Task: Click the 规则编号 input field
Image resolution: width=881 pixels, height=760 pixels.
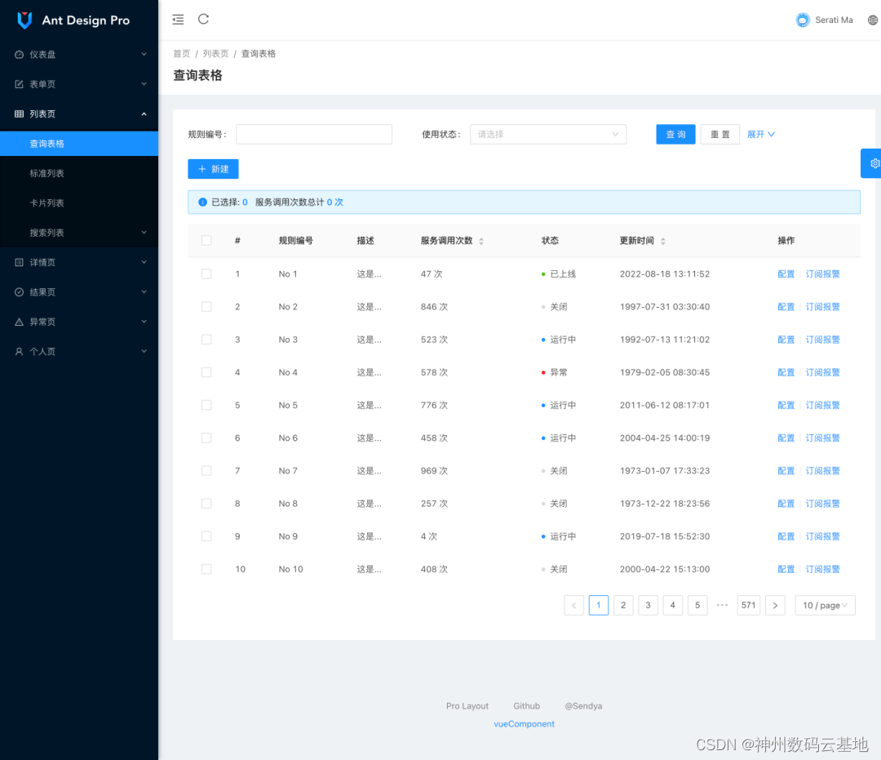Action: tap(314, 135)
